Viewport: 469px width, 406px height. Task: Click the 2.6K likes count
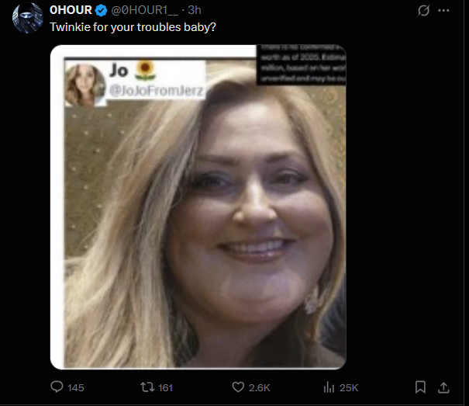260,387
